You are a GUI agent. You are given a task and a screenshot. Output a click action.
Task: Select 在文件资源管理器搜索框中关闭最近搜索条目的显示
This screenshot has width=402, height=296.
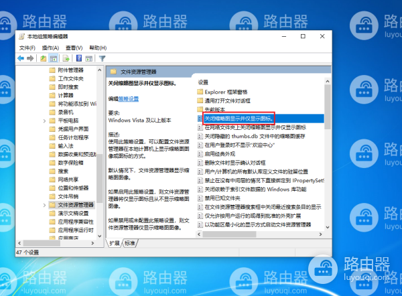coord(263,207)
